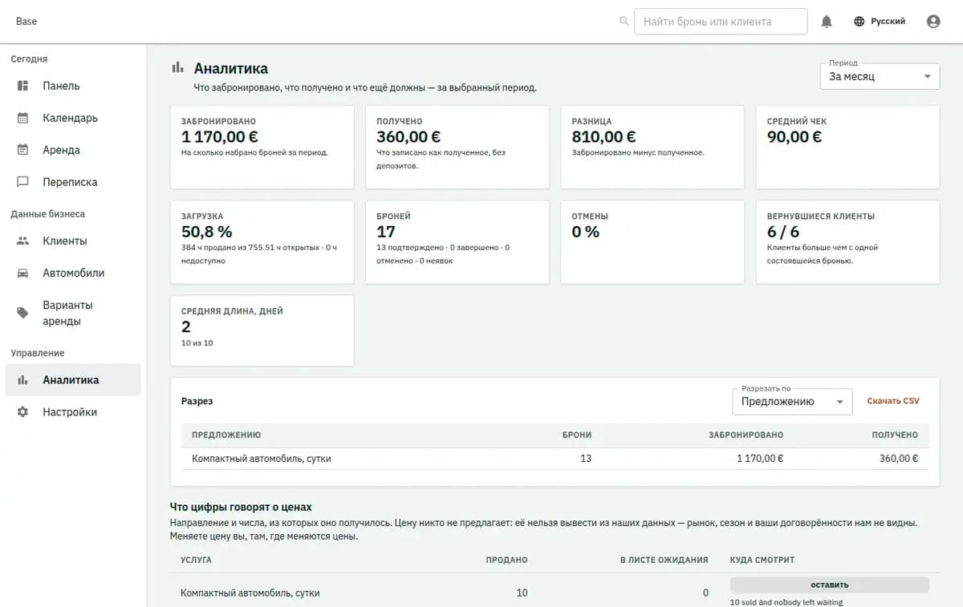Go to Панель in sidebar
The width and height of the screenshot is (963, 607).
[73, 86]
